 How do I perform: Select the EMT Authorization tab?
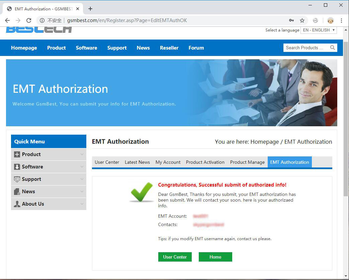289,162
